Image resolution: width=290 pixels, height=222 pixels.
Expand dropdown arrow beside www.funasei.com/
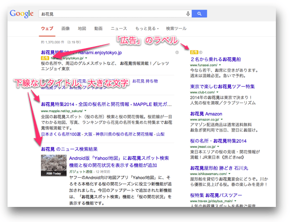pyautogui.click(x=220, y=65)
